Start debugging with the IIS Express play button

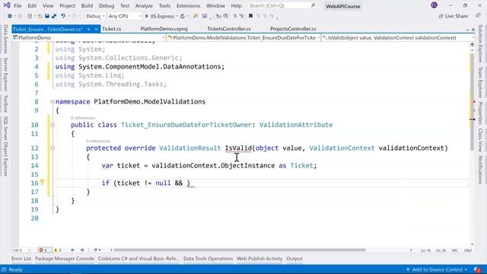(x=147, y=16)
